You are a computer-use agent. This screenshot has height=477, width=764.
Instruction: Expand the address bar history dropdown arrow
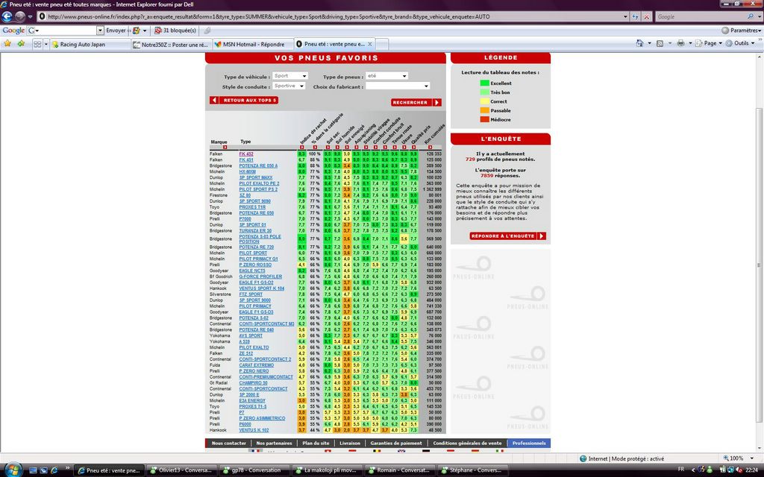click(625, 16)
